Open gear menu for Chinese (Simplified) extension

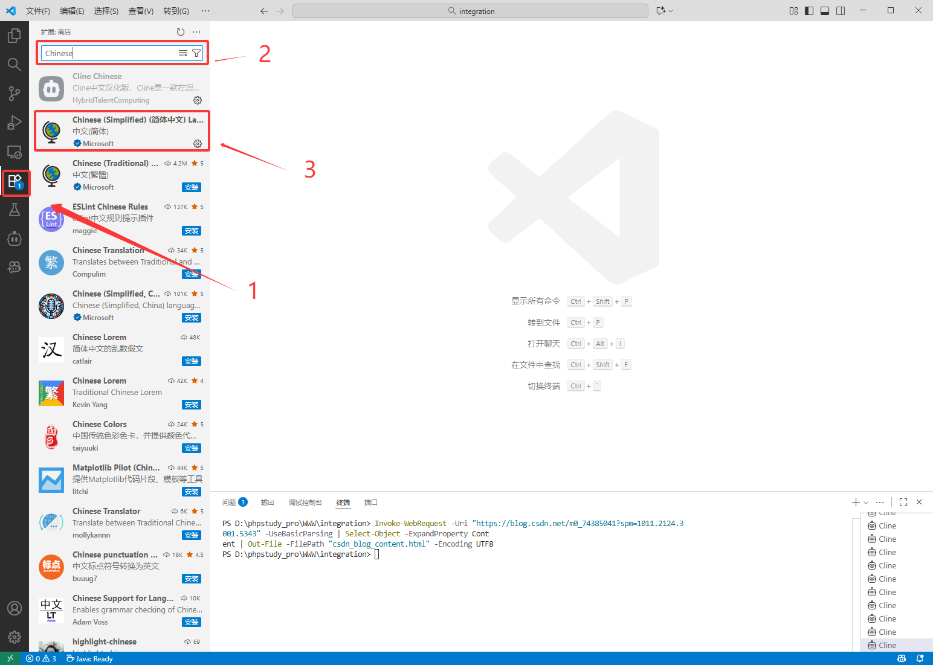[x=198, y=144]
